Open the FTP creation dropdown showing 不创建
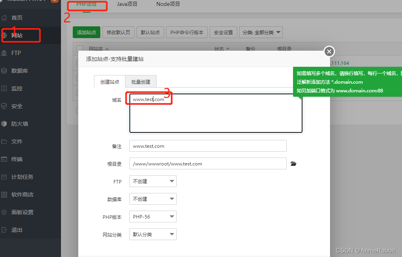This screenshot has width=402, height=257. 153,181
